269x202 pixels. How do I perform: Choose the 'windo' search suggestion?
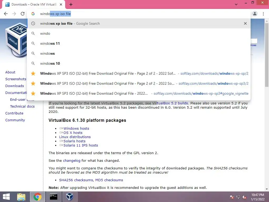[x=139, y=33]
